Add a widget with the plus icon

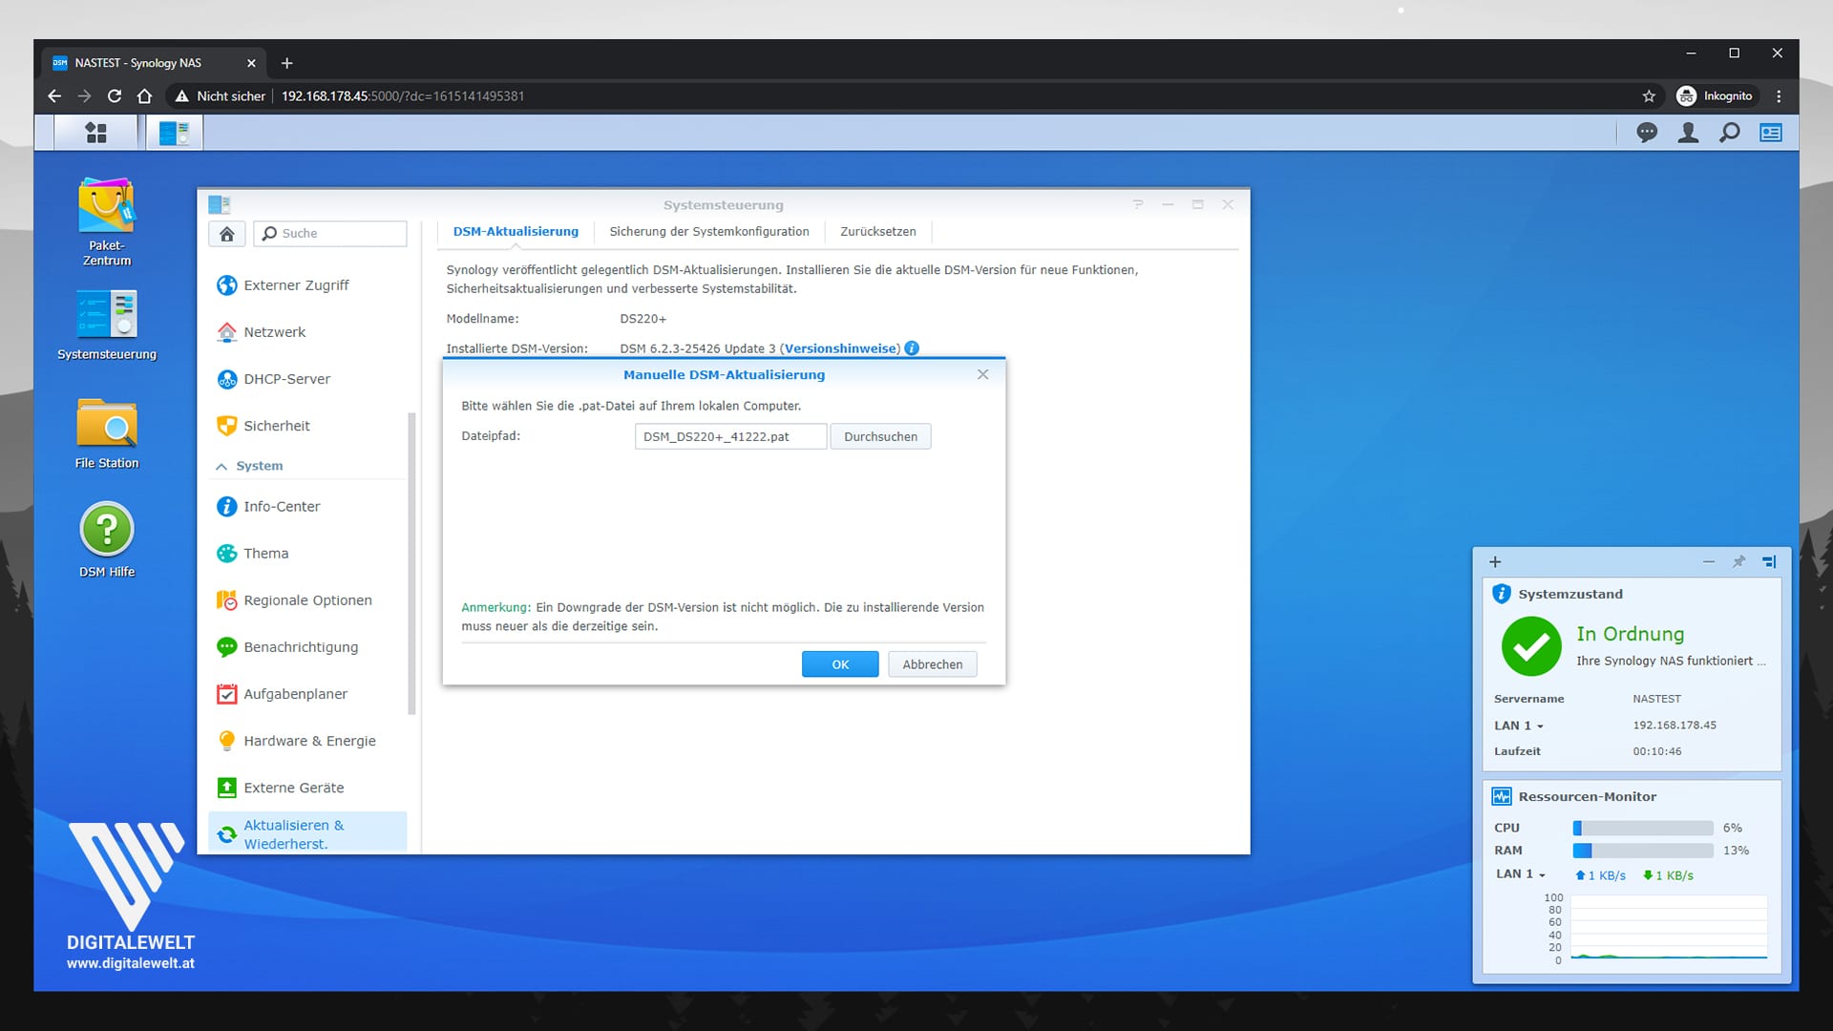(1495, 562)
